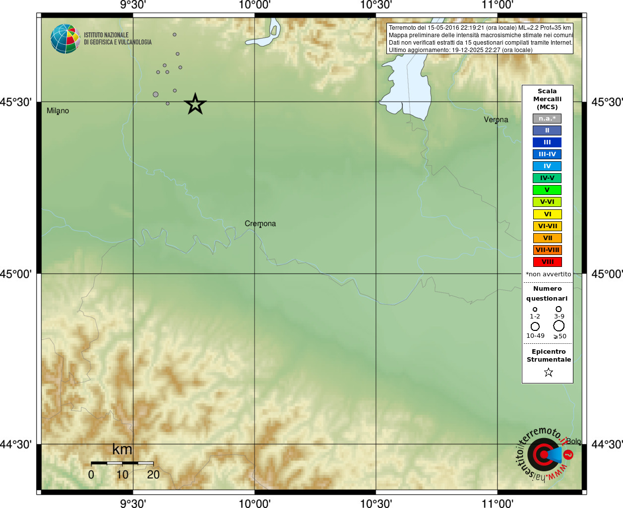
Task: Click the 'Terremoto del 15-05-2016' header line
Action: pyautogui.click(x=480, y=28)
